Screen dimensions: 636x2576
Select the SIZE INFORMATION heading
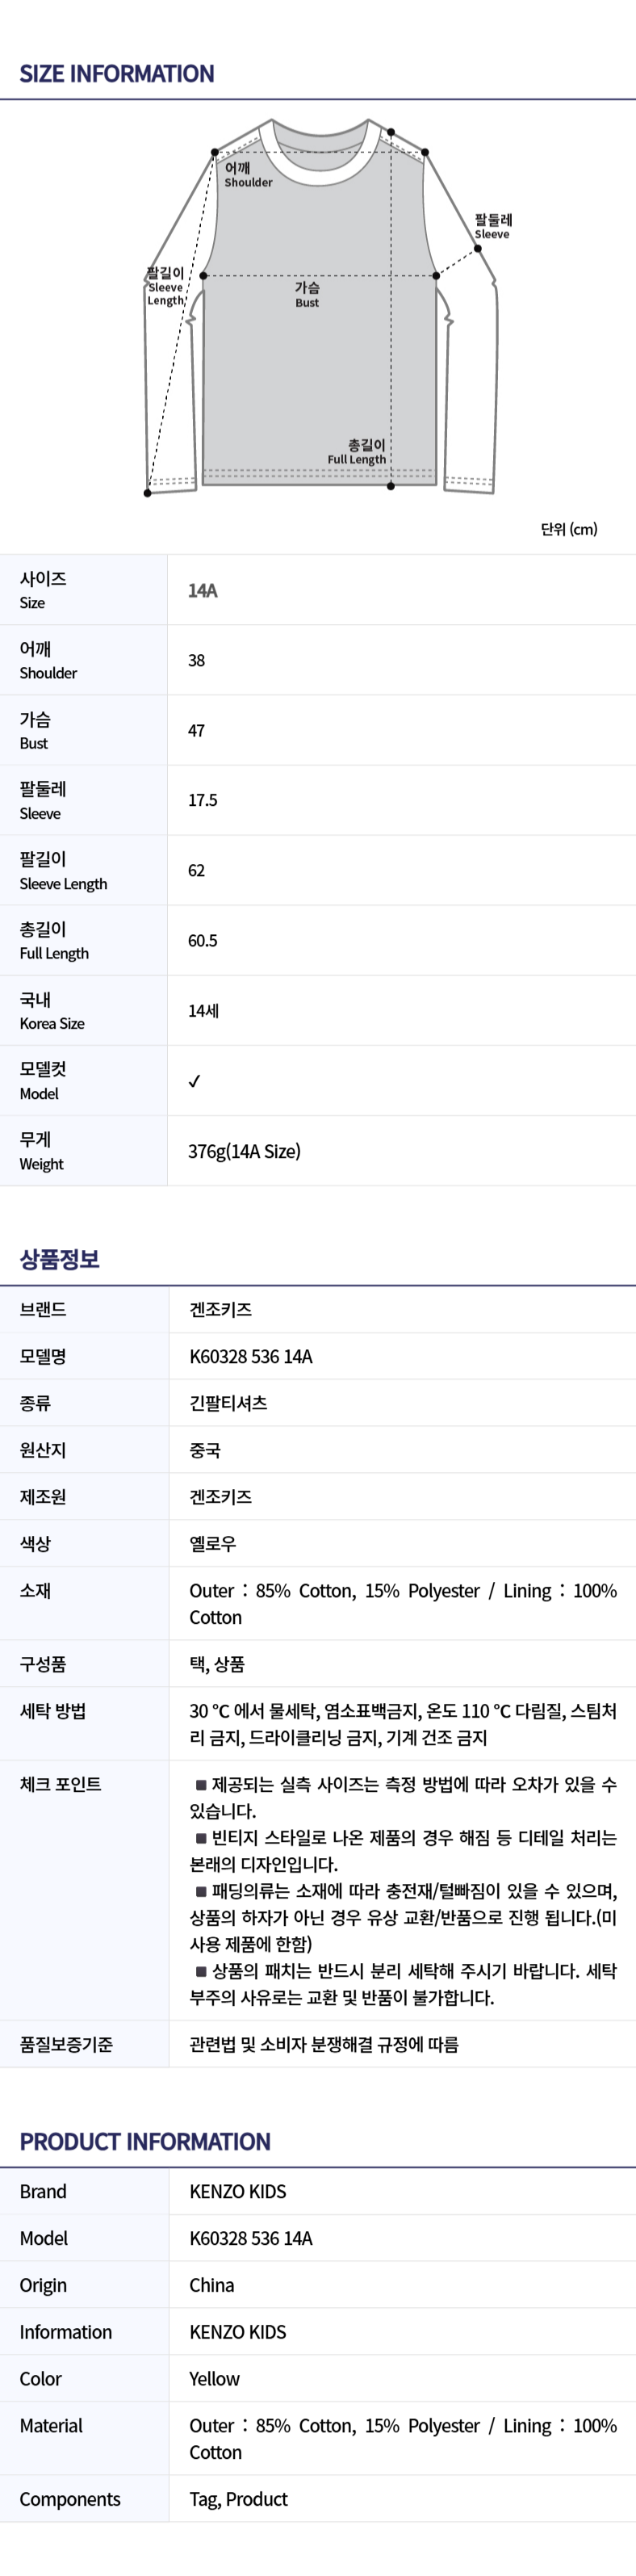tap(117, 74)
